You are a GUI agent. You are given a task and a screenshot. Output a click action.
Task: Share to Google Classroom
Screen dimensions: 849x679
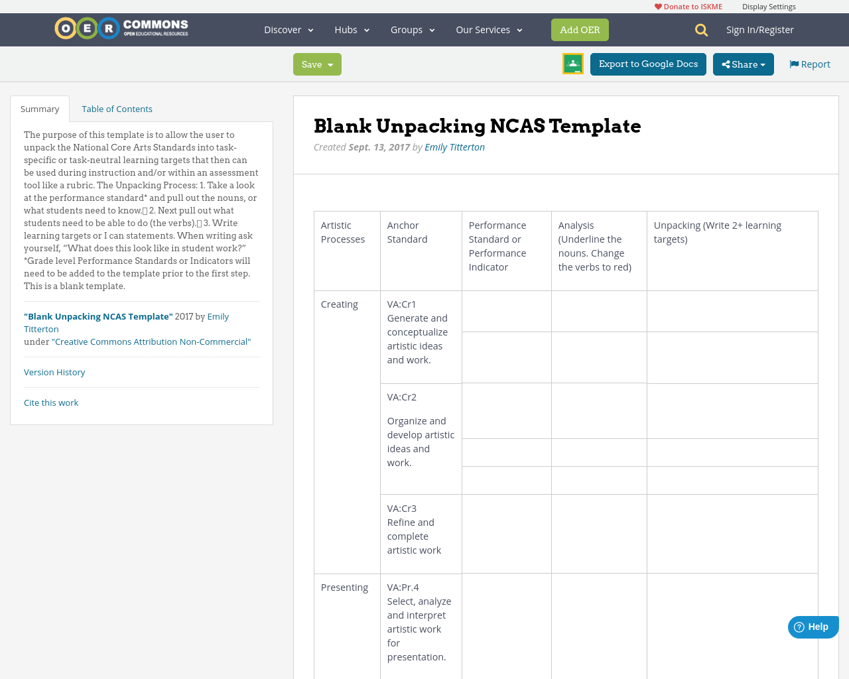tap(572, 64)
